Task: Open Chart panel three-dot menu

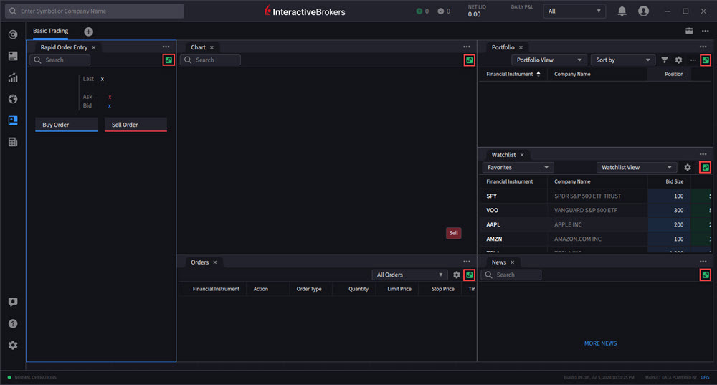Action: tap(467, 47)
